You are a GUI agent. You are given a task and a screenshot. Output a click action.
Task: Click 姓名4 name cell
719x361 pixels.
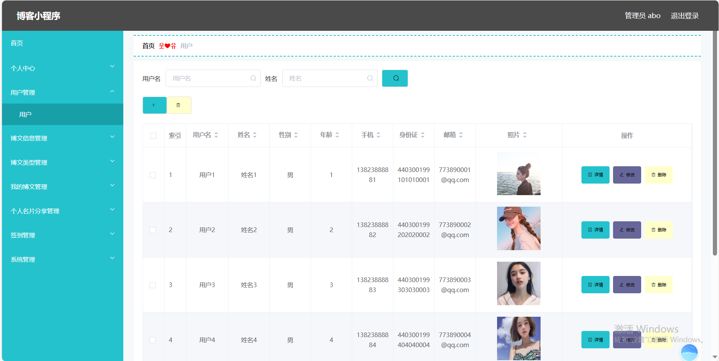coord(249,340)
